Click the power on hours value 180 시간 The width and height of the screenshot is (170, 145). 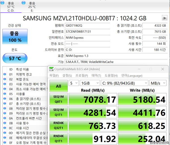tap(155, 50)
